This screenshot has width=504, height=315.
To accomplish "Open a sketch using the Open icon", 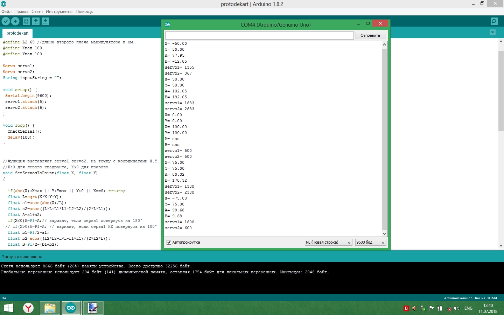I will pyautogui.click(x=36, y=21).
